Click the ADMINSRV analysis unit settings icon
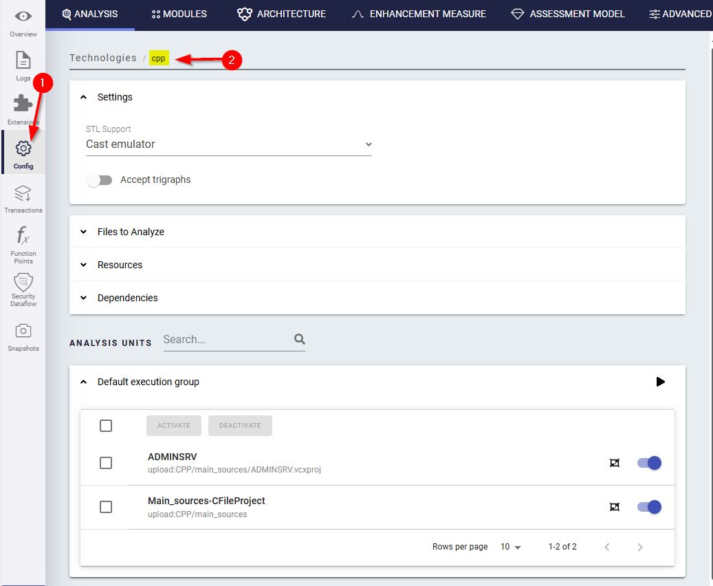 pyautogui.click(x=615, y=463)
